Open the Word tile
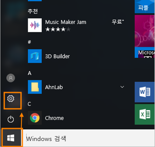Screen dimensions: 155x147 (x=144, y=92)
